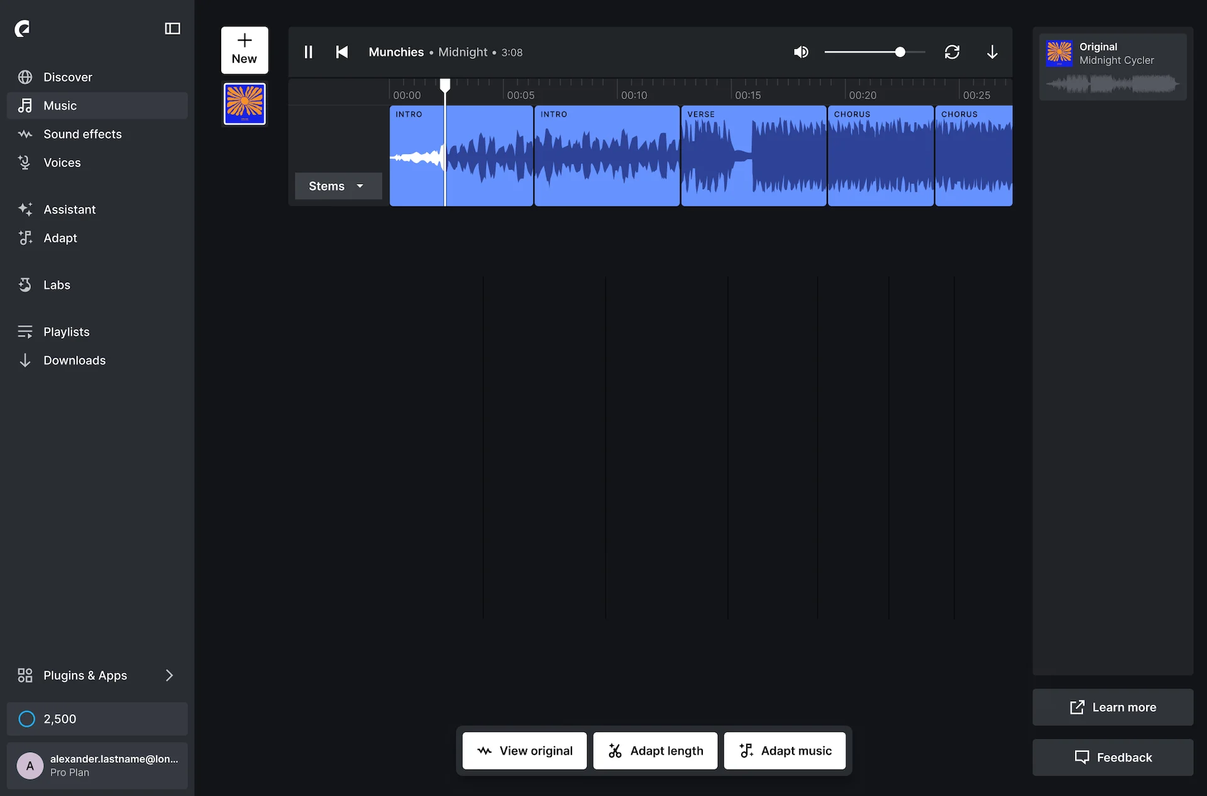
Task: Open the Assistant panel
Action: 69,209
